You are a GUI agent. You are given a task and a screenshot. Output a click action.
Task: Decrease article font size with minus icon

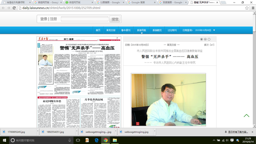205,39
